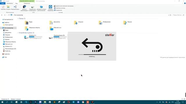Click Удалить или изменить программу
Viewport: 186px width, 104px height.
[x=64, y=6]
